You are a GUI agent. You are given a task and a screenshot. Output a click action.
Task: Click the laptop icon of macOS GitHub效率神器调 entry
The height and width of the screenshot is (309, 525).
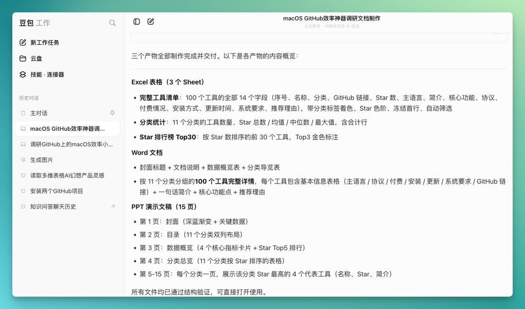click(x=23, y=129)
